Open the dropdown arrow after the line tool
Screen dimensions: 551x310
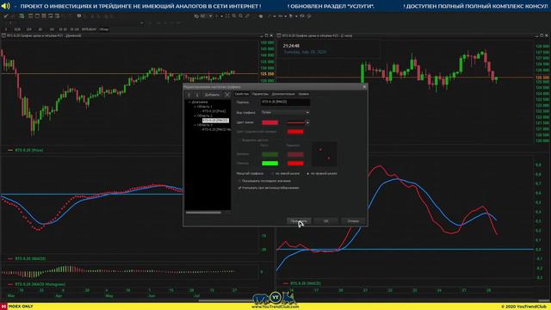275,16
